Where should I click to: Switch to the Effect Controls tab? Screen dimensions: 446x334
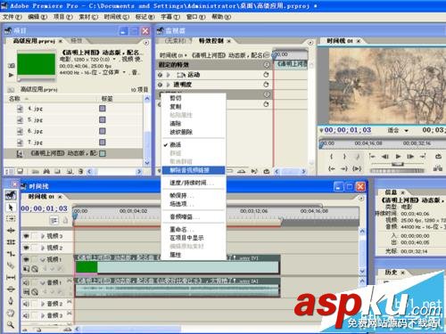(x=211, y=41)
